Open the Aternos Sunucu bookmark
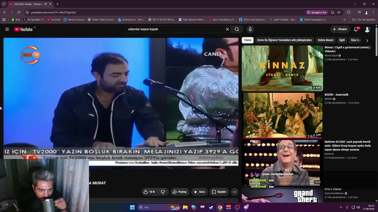This screenshot has height=212, width=378. click(x=74, y=20)
